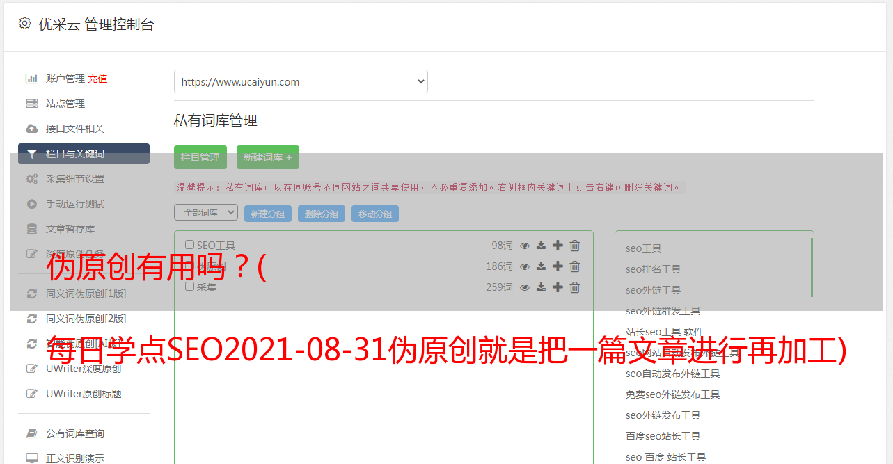Click the bar chart icon for 账户管理
Image resolution: width=893 pixels, height=464 pixels.
click(x=31, y=79)
